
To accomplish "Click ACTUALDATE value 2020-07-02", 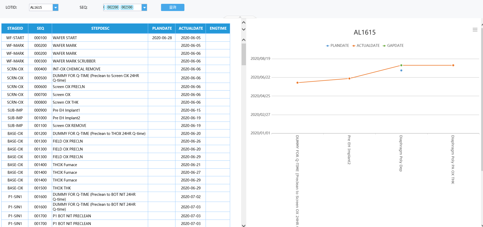I will tap(191, 197).
